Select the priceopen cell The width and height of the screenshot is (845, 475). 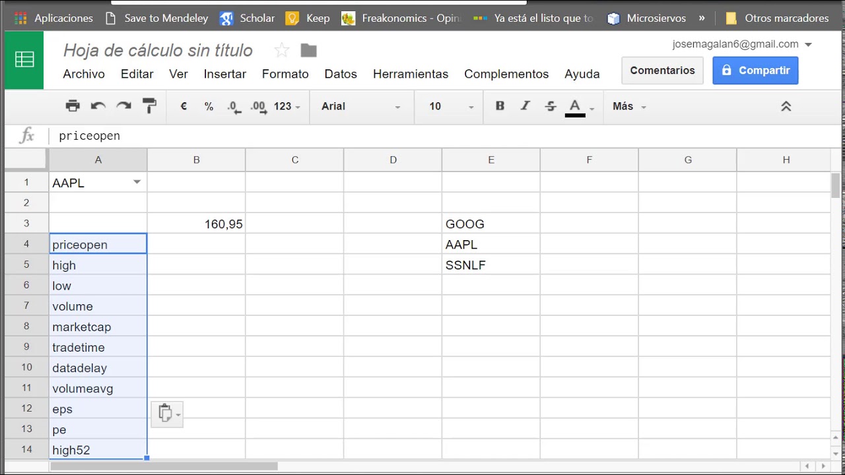tap(98, 244)
